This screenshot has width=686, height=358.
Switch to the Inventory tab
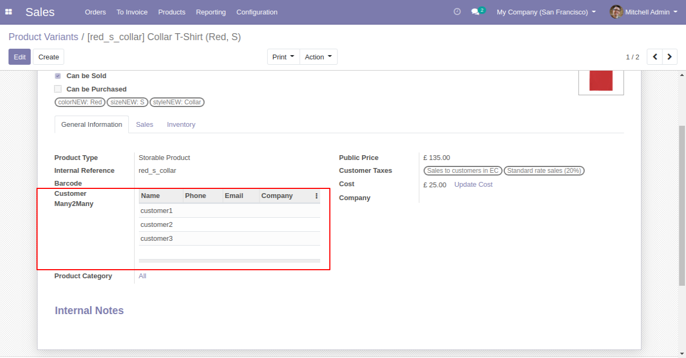pos(181,125)
